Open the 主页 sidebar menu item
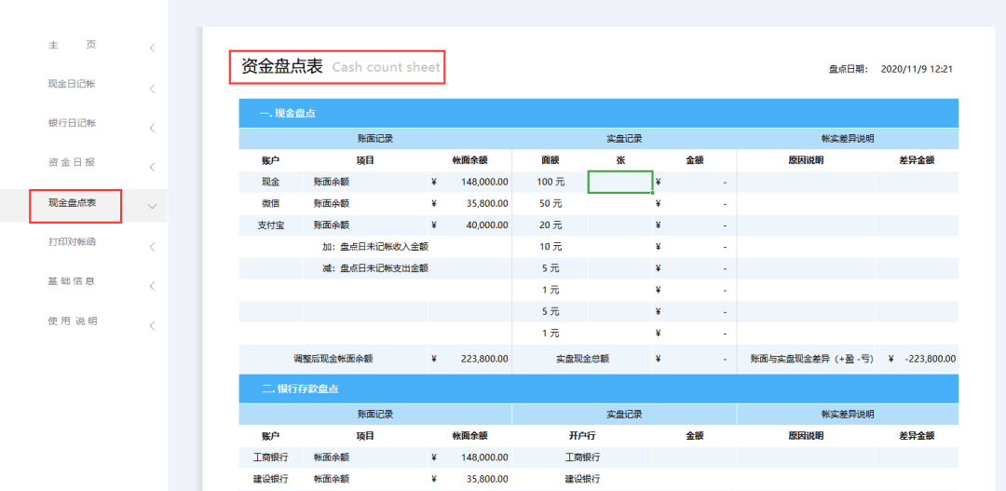1006x491 pixels. [x=72, y=45]
